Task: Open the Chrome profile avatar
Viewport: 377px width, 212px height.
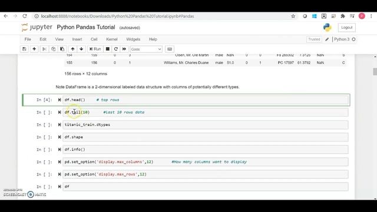Action: pyautogui.click(x=362, y=16)
